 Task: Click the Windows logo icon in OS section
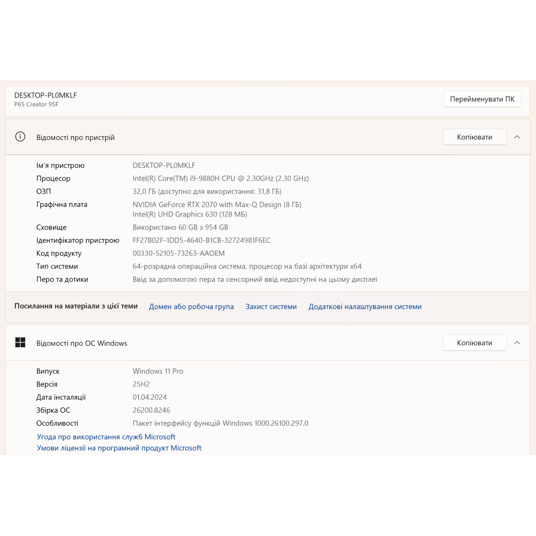tap(20, 342)
